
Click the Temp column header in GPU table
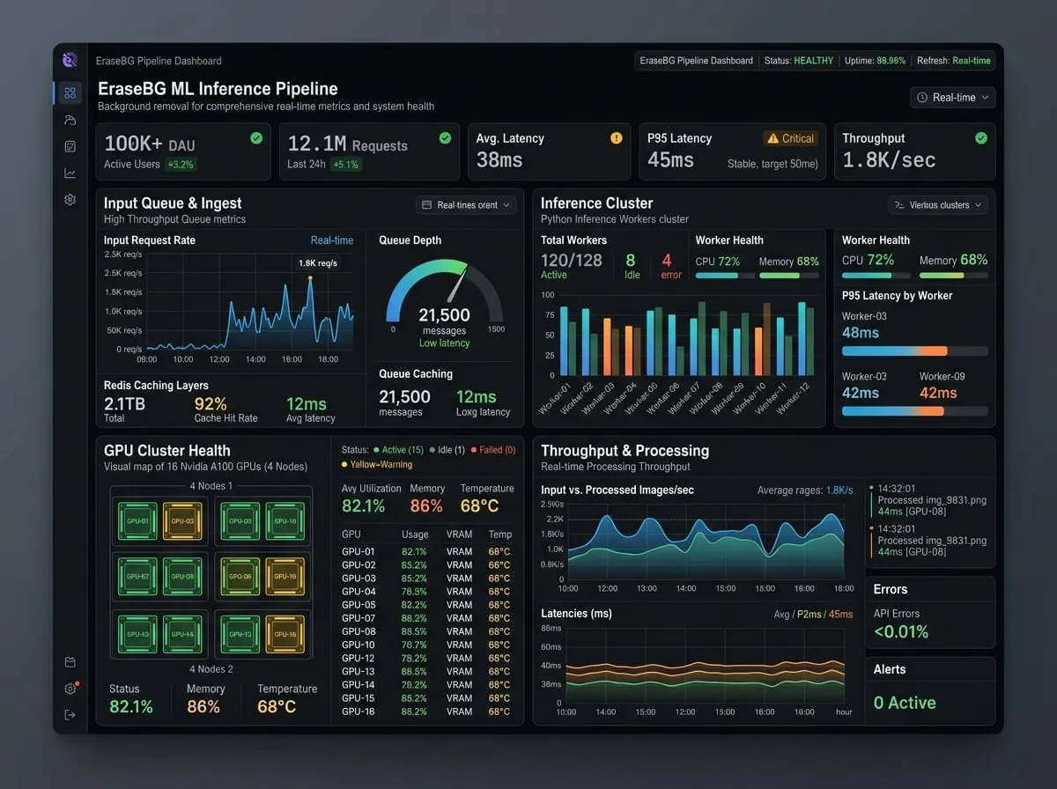coord(500,535)
